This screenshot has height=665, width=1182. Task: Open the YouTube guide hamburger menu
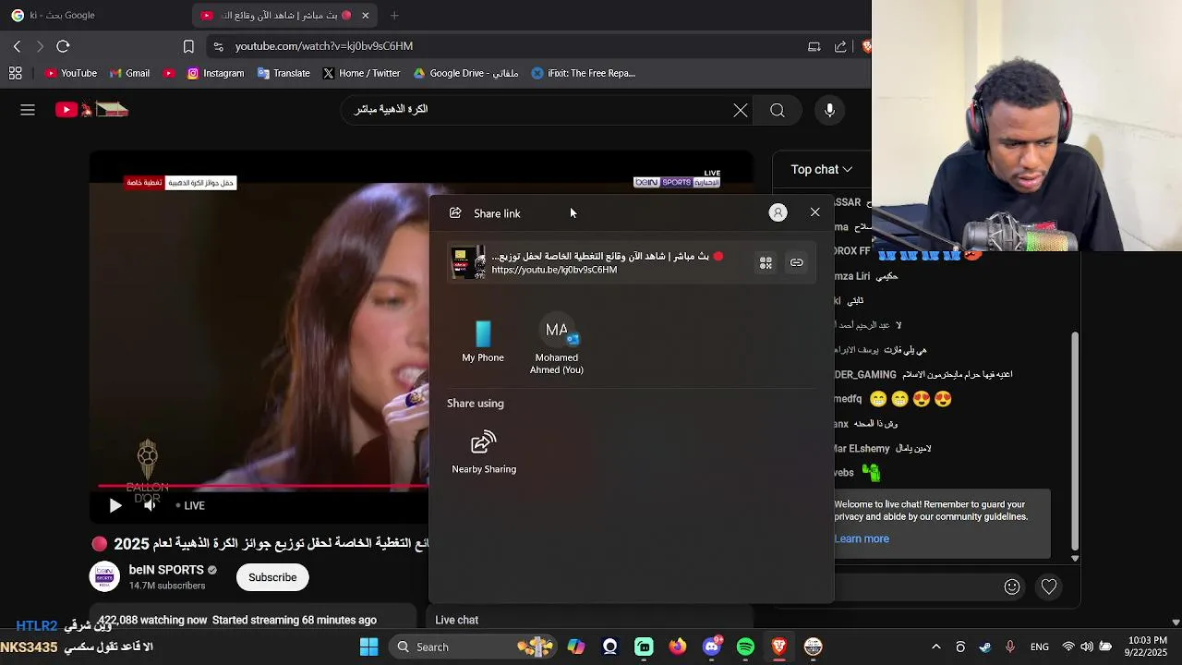pos(28,110)
